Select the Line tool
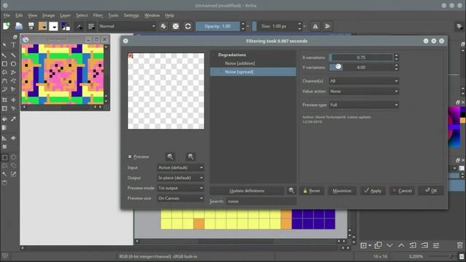The image size is (466, 262). (13, 55)
